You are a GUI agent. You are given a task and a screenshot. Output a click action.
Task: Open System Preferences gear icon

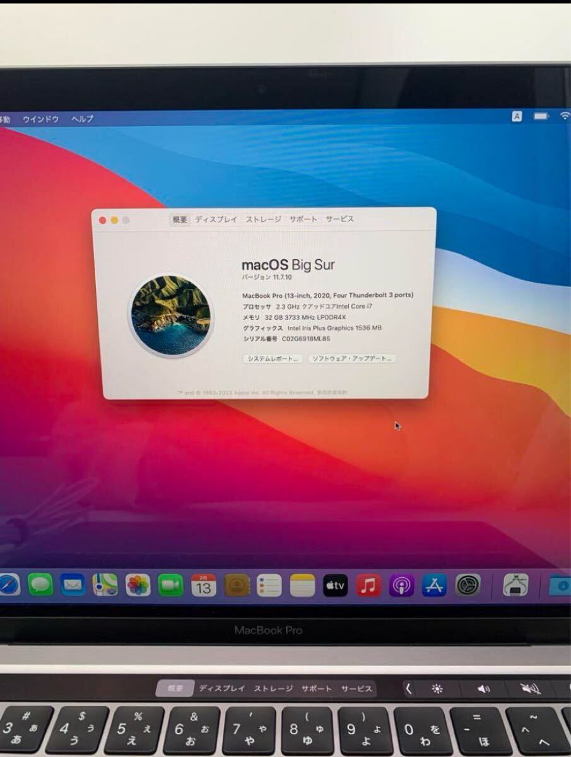click(468, 585)
